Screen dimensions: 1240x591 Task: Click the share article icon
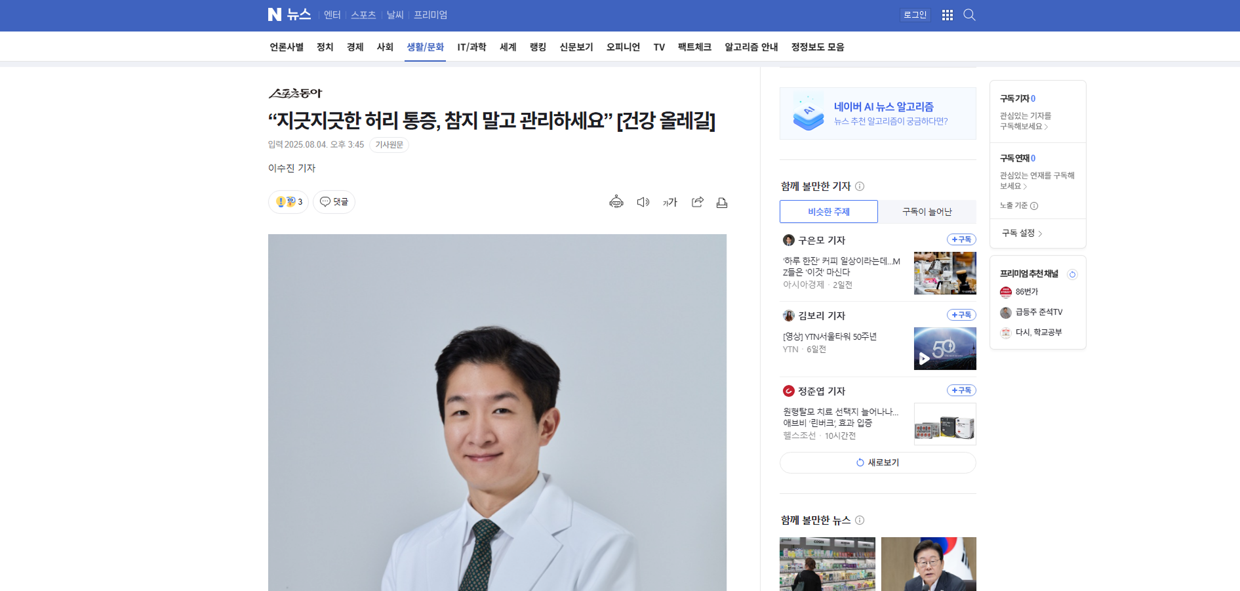pyautogui.click(x=697, y=202)
